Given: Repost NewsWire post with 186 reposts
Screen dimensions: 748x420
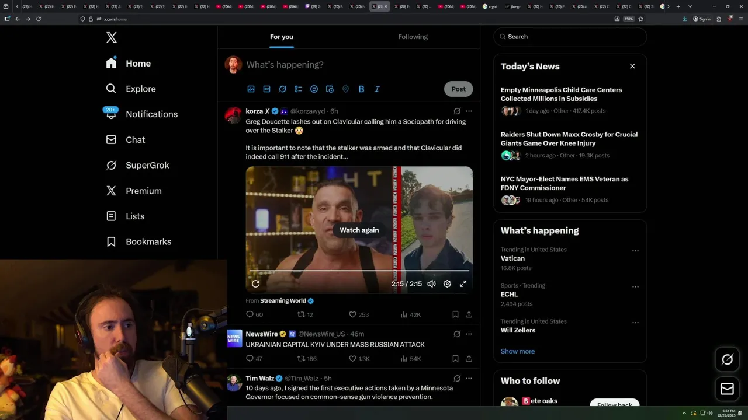Looking at the screenshot, I should coord(307,359).
